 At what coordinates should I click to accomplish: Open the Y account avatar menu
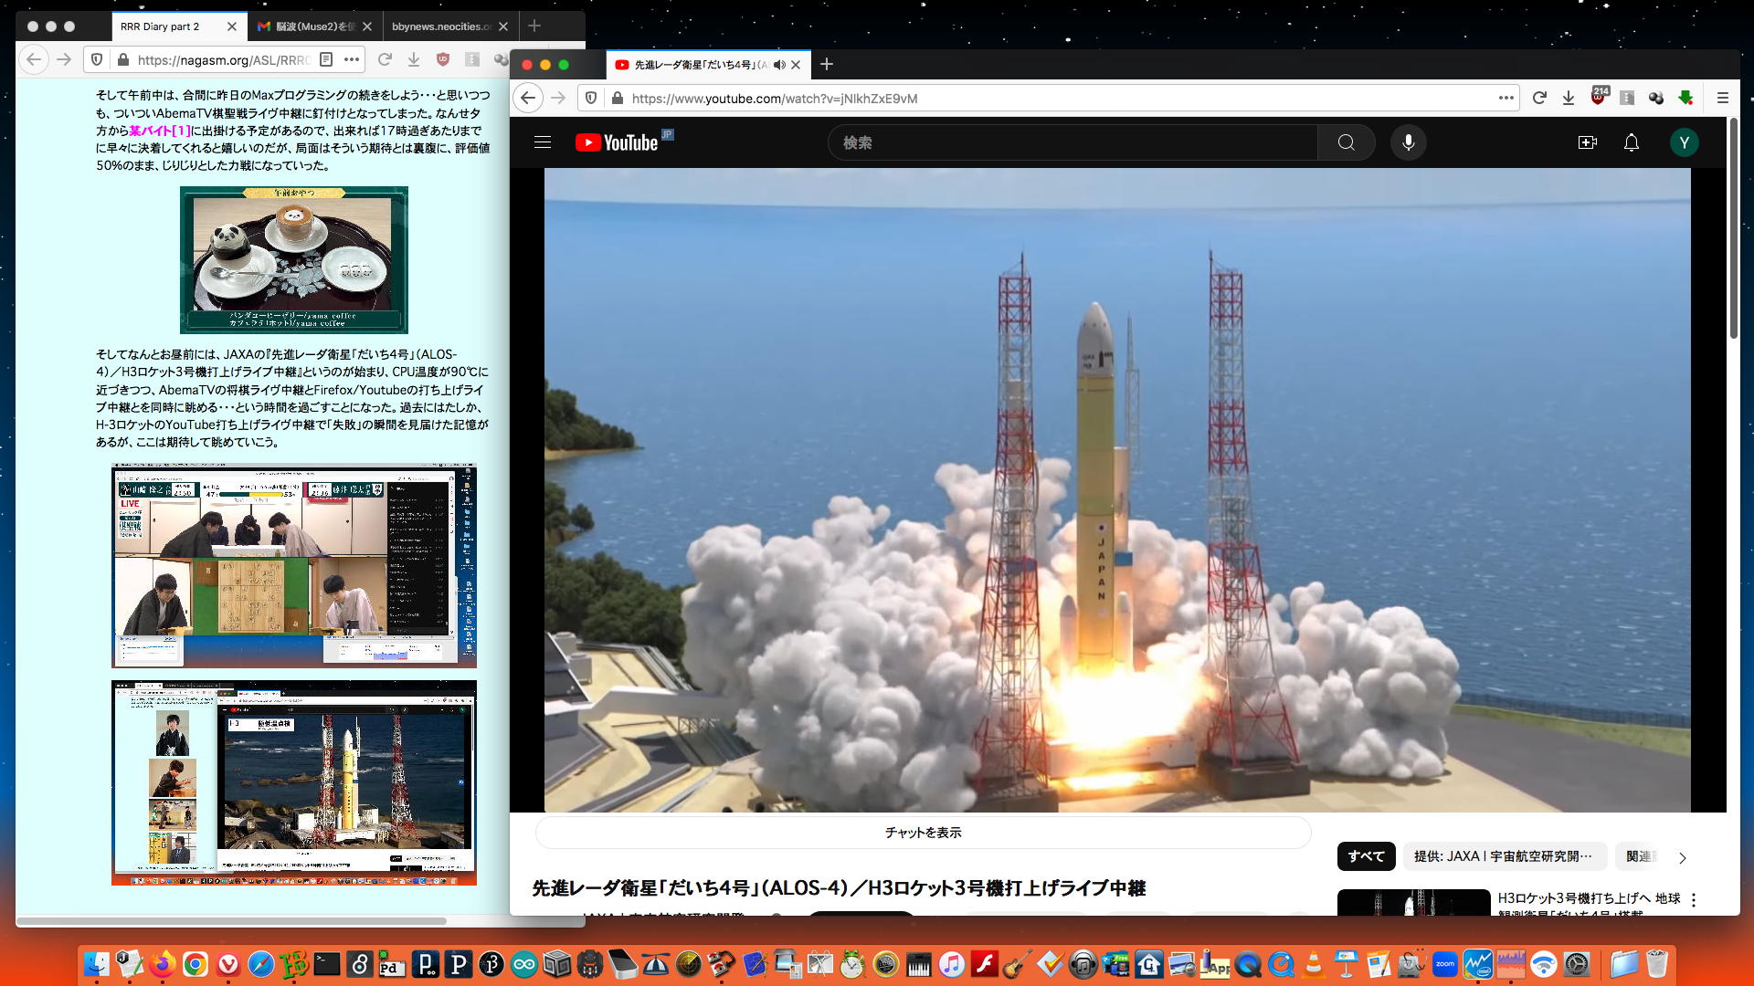click(1684, 142)
